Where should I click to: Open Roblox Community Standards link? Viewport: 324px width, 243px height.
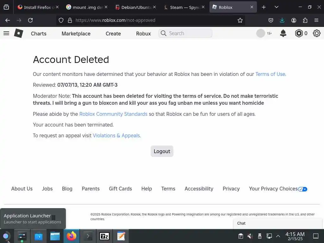tap(113, 114)
